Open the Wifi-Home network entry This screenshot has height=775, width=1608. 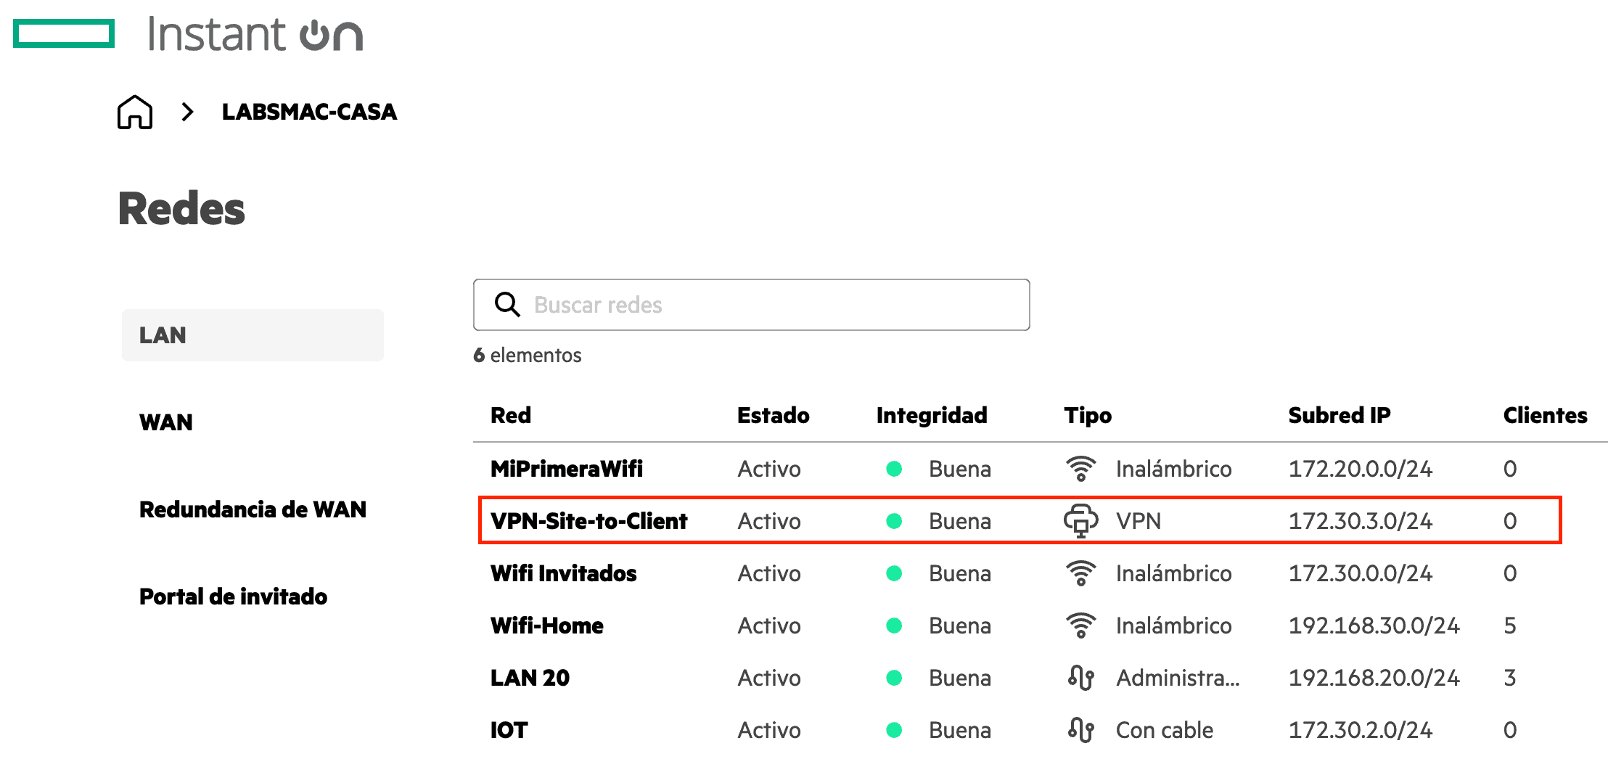coord(547,626)
